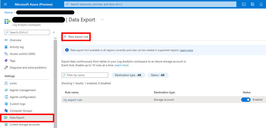Focus the sidebar Search (Ctrl+/) field
This screenshot has width=266, height=128.
tap(27, 32)
